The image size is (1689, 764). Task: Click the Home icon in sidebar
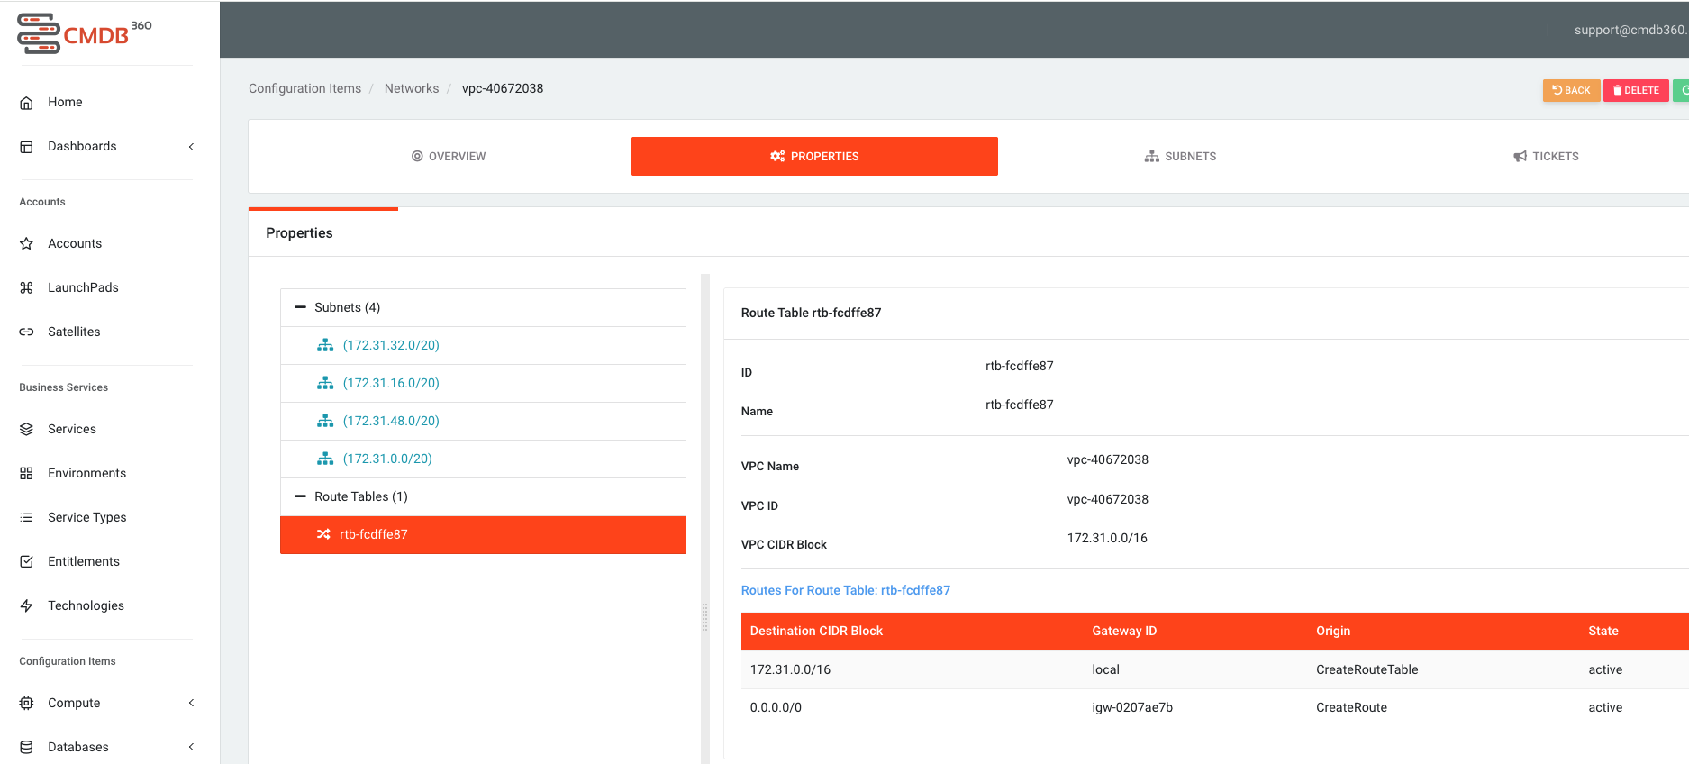pos(26,103)
